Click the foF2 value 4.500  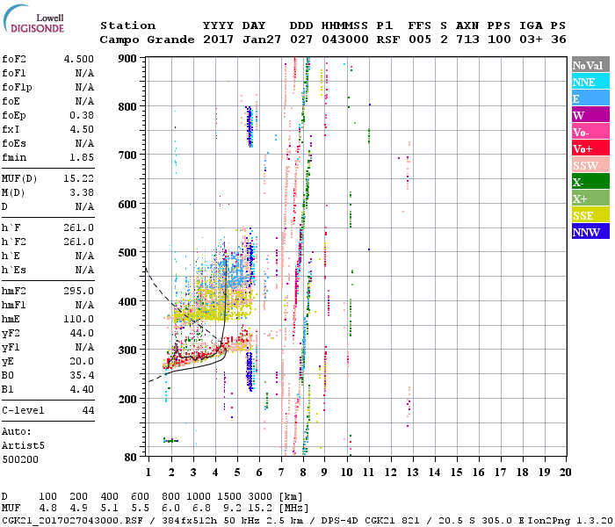(x=76, y=60)
